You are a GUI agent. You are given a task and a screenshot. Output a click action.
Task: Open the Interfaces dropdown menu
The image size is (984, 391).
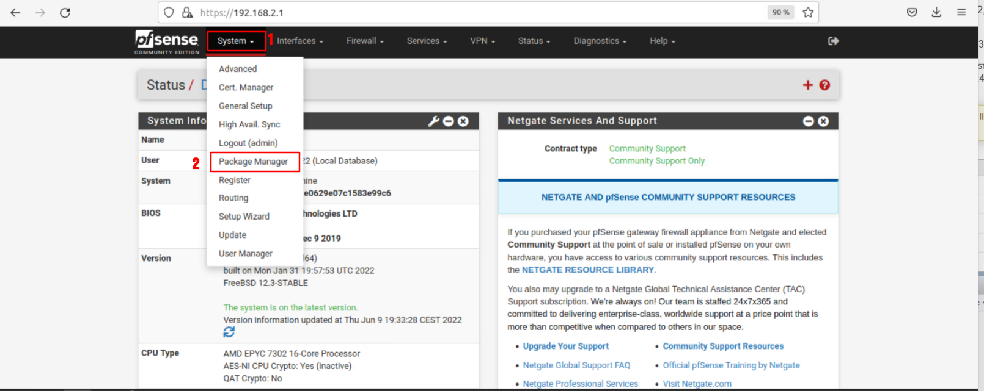[x=299, y=41]
